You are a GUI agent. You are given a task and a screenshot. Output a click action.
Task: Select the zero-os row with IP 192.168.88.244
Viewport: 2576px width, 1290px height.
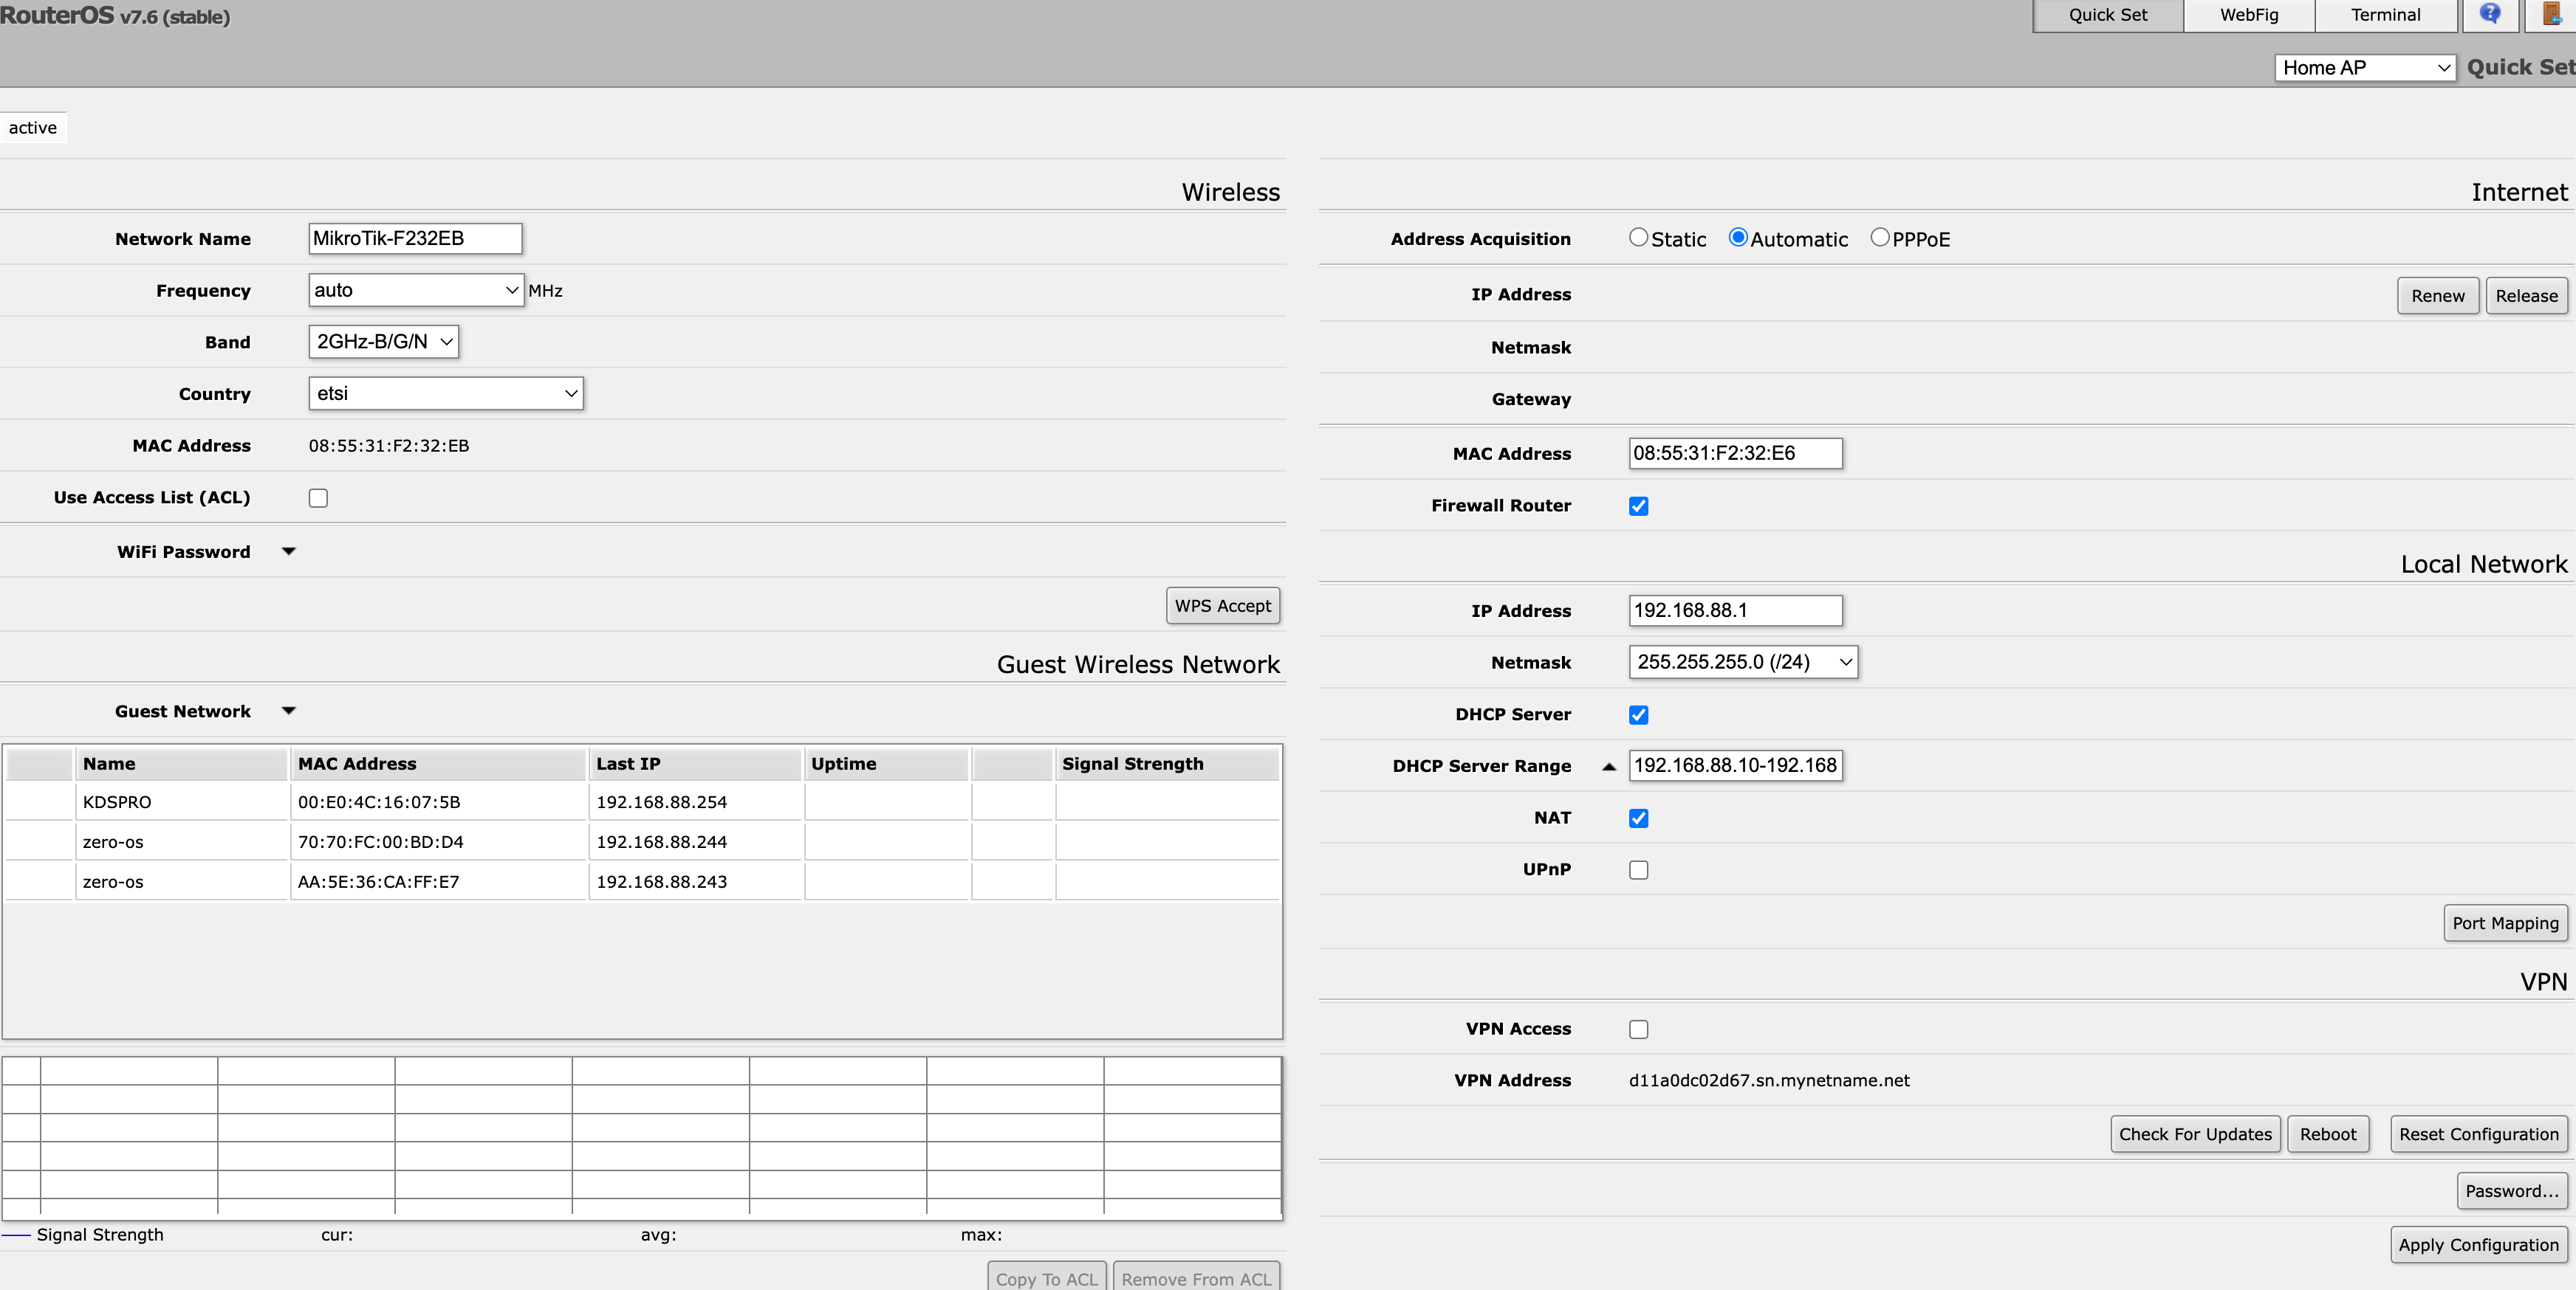coord(642,841)
